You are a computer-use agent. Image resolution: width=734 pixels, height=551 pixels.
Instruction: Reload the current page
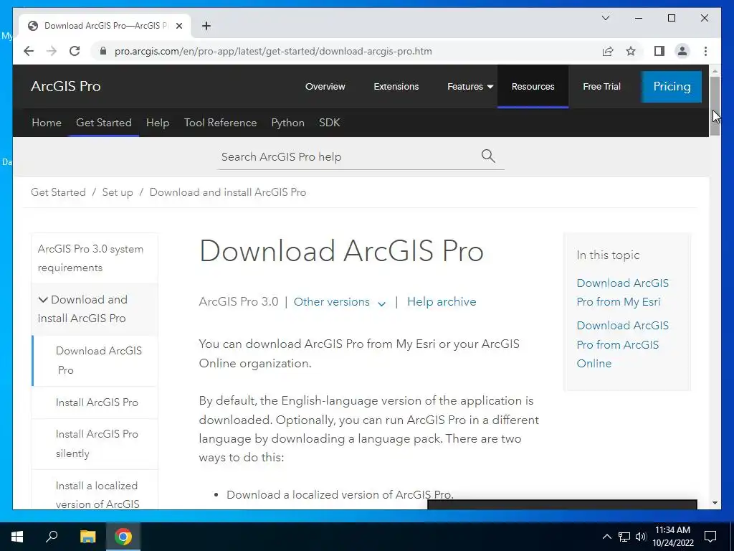tap(75, 51)
